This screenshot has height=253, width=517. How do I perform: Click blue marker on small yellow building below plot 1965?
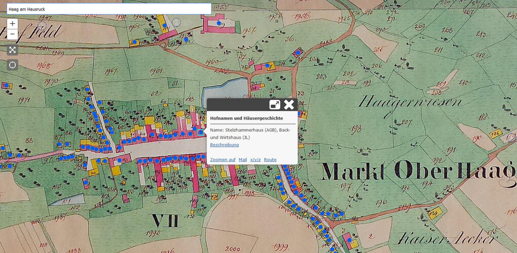134,43
